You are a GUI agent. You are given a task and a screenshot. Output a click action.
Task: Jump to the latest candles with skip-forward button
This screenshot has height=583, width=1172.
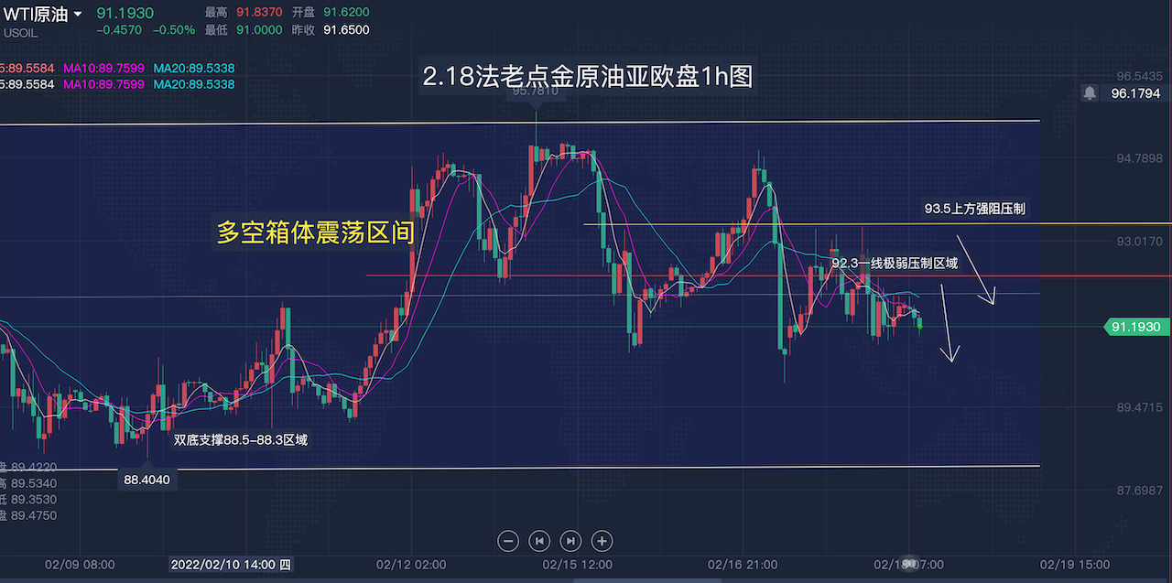[570, 541]
